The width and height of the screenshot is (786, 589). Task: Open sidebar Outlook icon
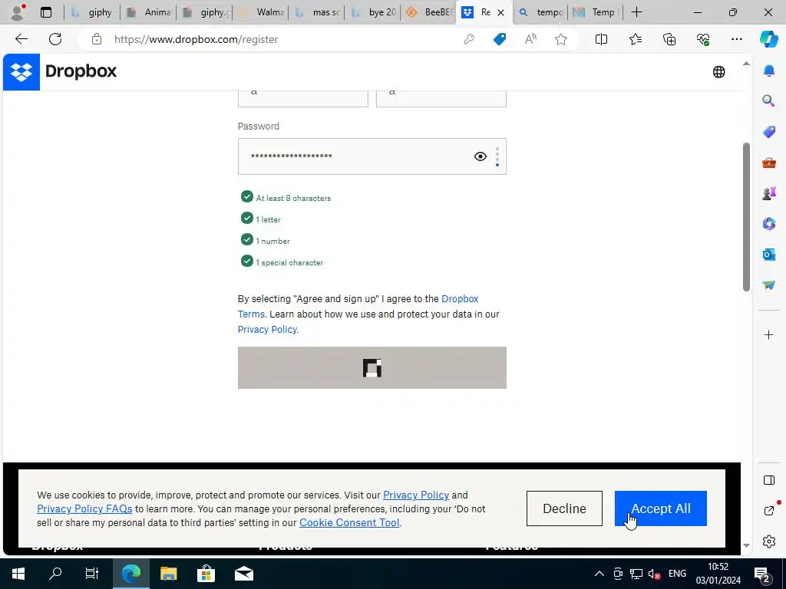pos(769,255)
